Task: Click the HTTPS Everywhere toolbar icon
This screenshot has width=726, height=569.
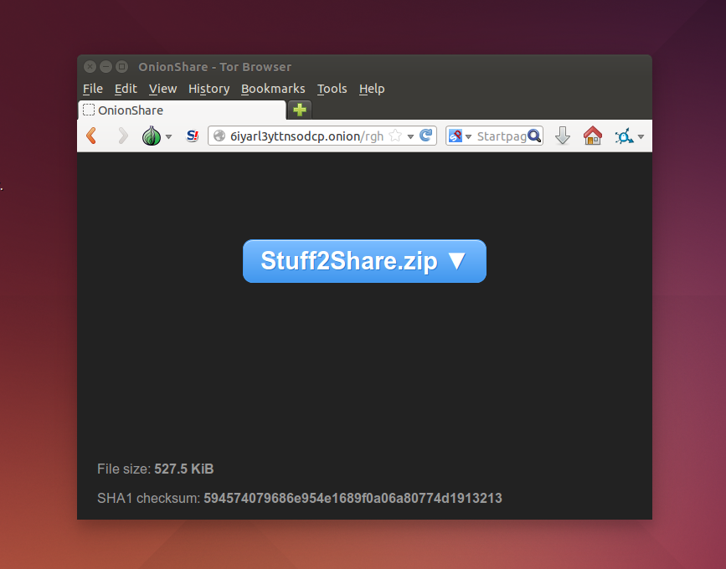Action: coord(624,136)
